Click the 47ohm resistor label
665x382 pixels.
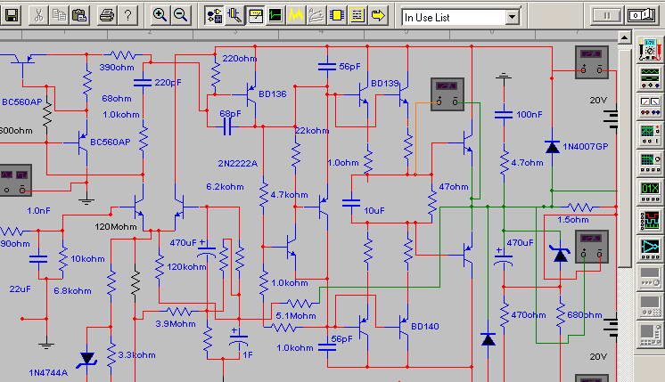454,187
